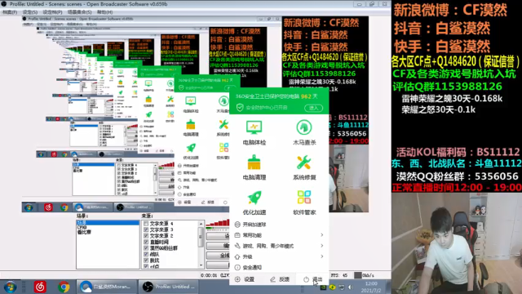The height and width of the screenshot is (294, 522).
Task: Open the 场景集合(S) menu
Action: point(80,12)
